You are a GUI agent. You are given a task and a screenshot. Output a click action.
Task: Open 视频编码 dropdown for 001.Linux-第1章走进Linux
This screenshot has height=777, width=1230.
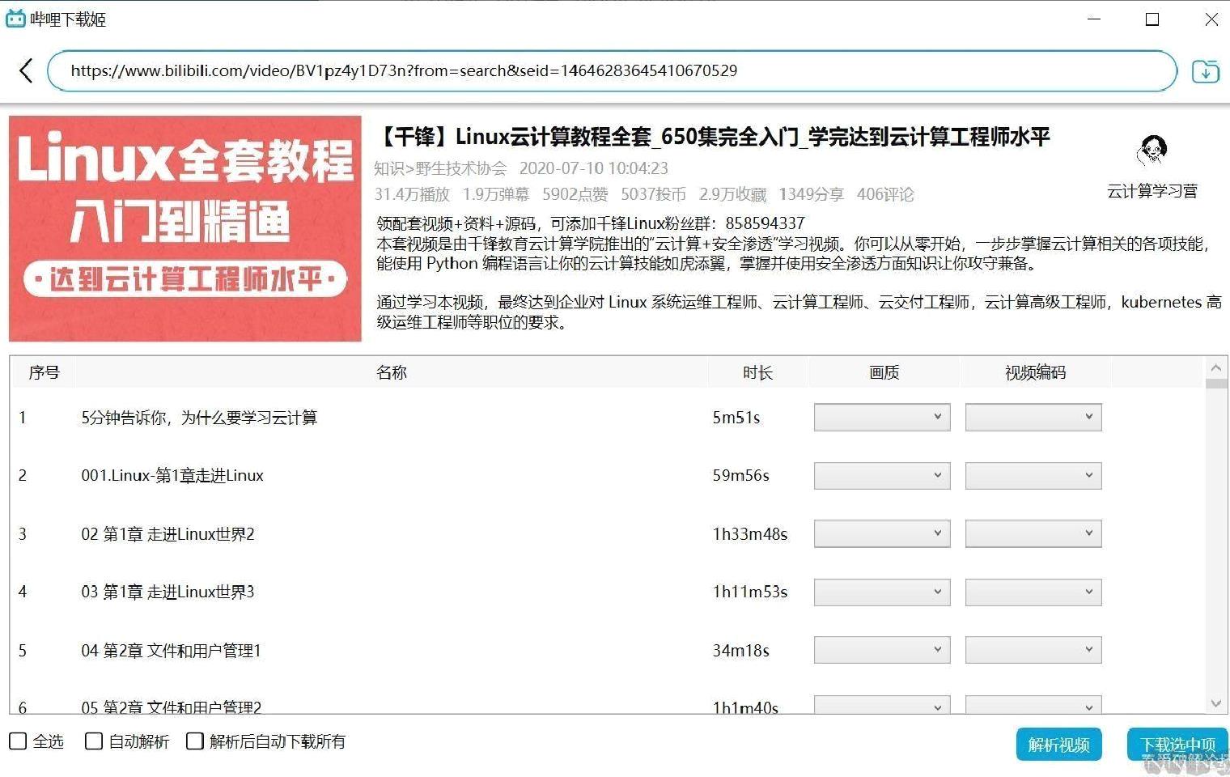[x=1033, y=475]
